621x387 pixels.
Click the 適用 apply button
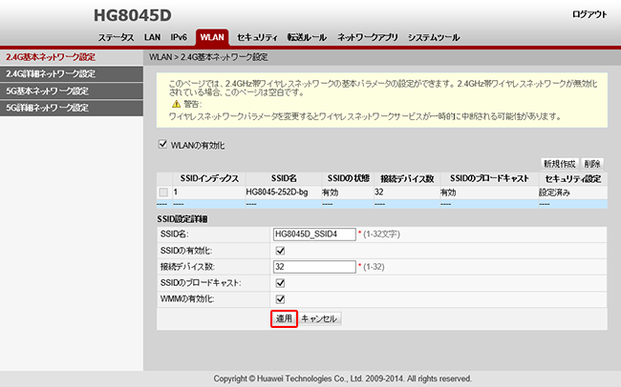283,318
